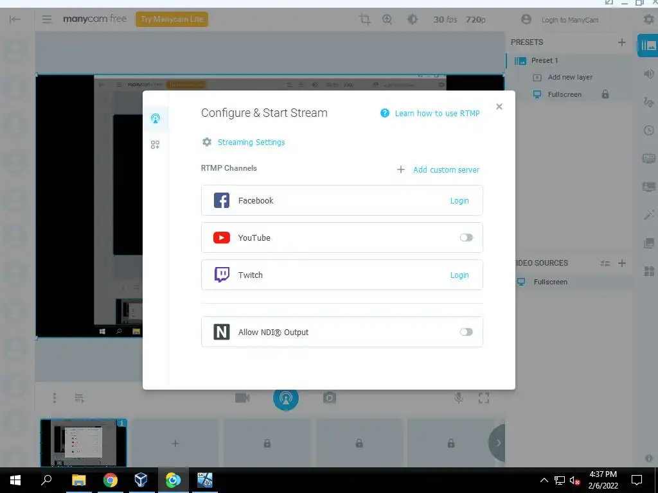Open Streaming Settings link
The width and height of the screenshot is (658, 493).
pos(251,142)
